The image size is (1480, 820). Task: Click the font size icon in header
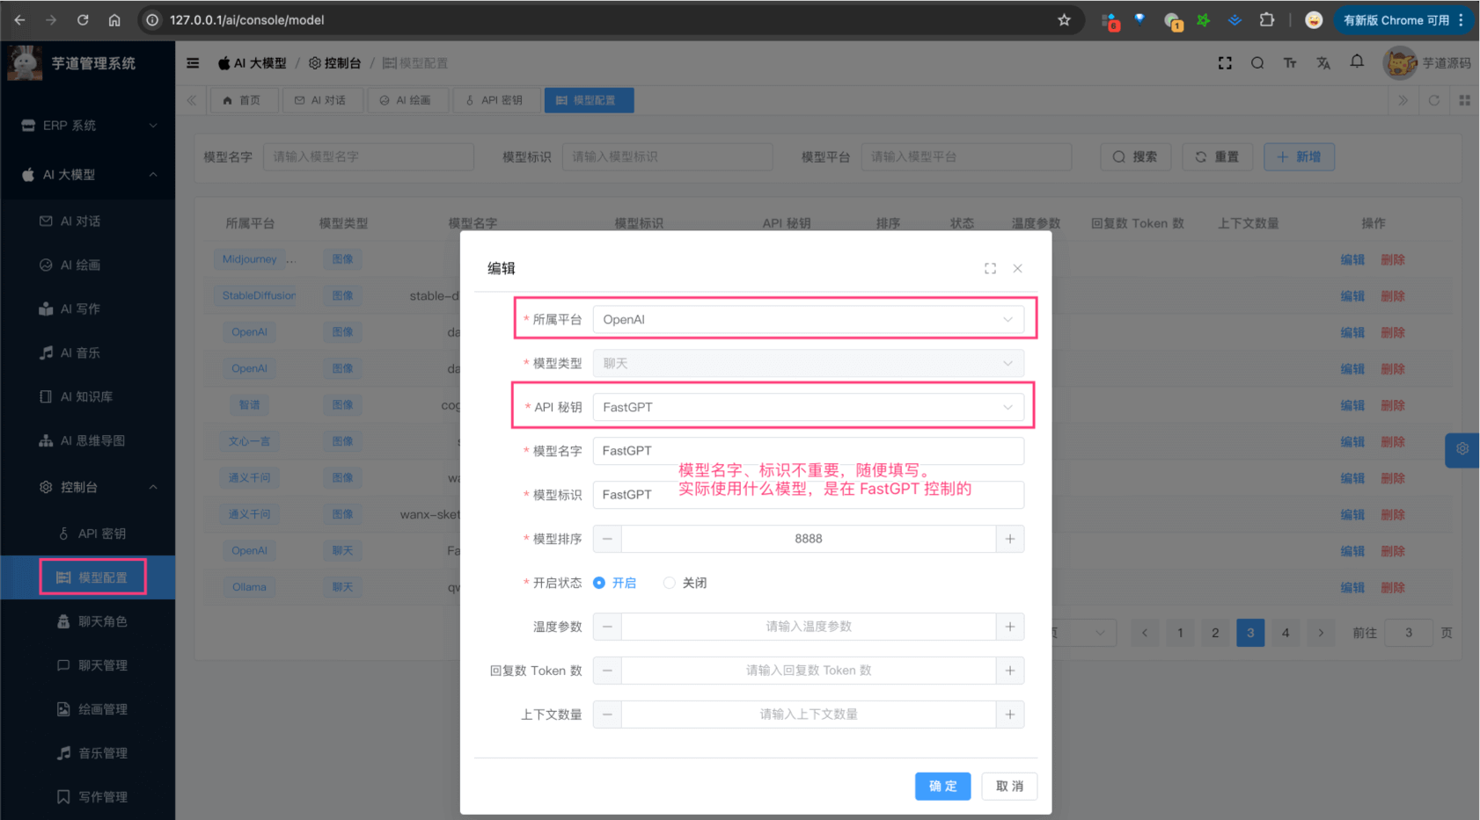1290,62
